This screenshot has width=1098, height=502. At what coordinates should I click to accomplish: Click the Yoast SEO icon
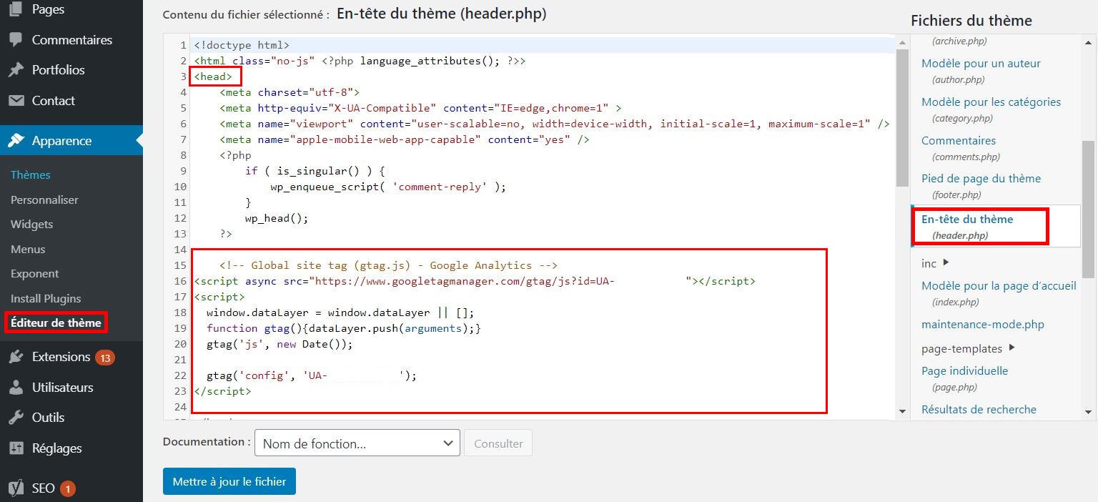tap(16, 488)
